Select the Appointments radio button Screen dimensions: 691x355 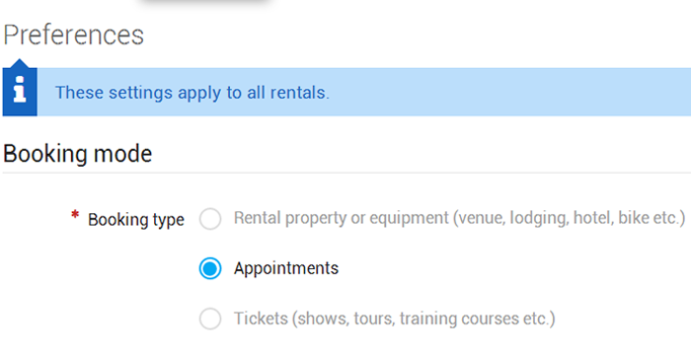[x=210, y=268]
